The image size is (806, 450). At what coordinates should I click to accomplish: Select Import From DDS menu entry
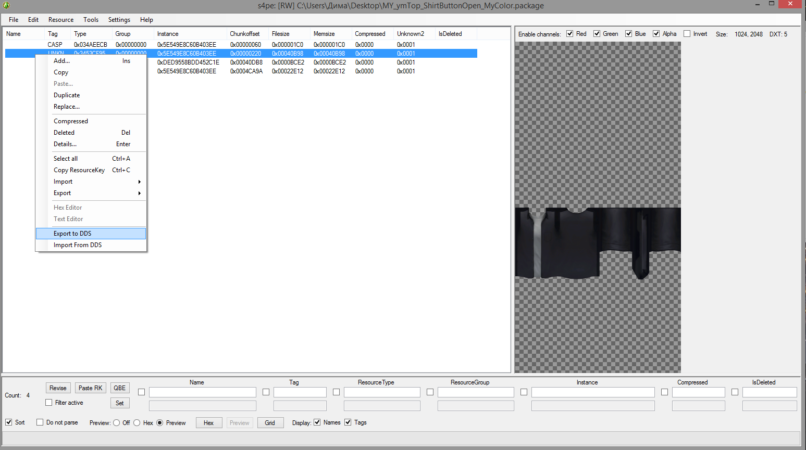click(x=78, y=245)
